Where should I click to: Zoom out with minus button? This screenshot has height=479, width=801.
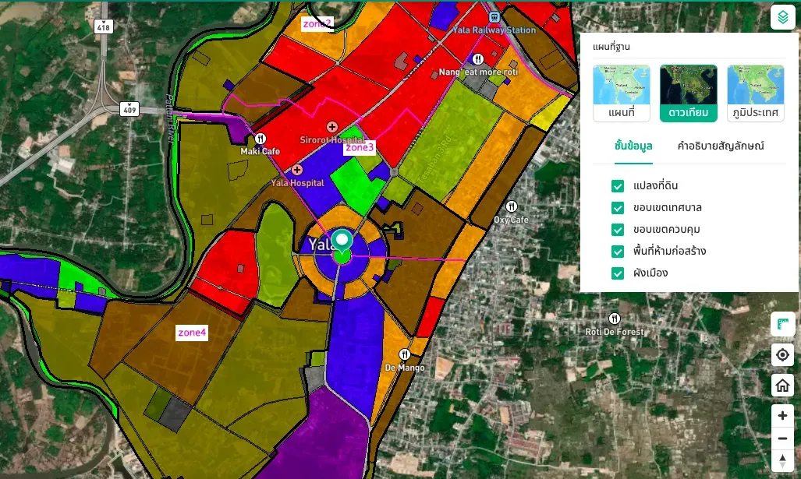coord(782,438)
